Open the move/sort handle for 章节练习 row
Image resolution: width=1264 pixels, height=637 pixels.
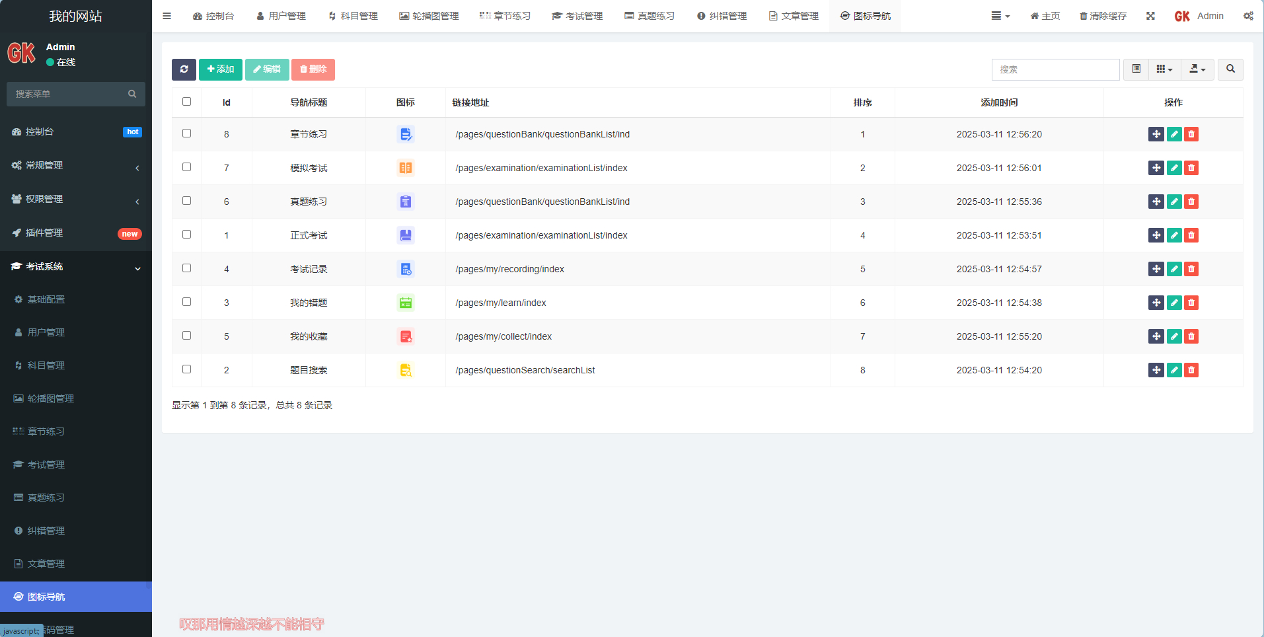click(1156, 134)
